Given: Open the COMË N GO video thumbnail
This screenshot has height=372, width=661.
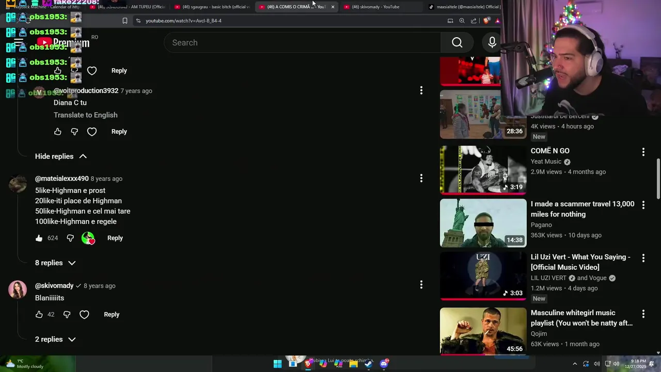Looking at the screenshot, I should click(483, 169).
